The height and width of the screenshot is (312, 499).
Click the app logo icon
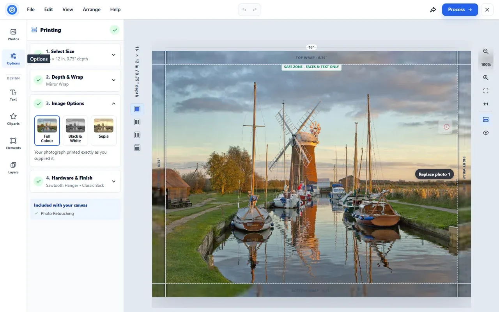pos(12,9)
